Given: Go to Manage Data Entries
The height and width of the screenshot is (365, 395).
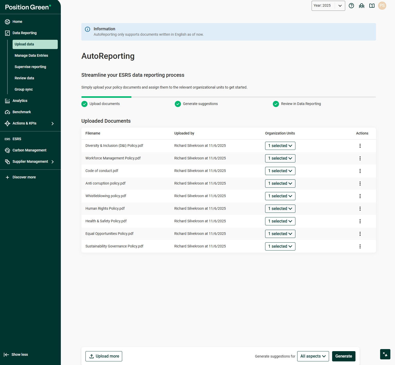Looking at the screenshot, I should pyautogui.click(x=31, y=55).
